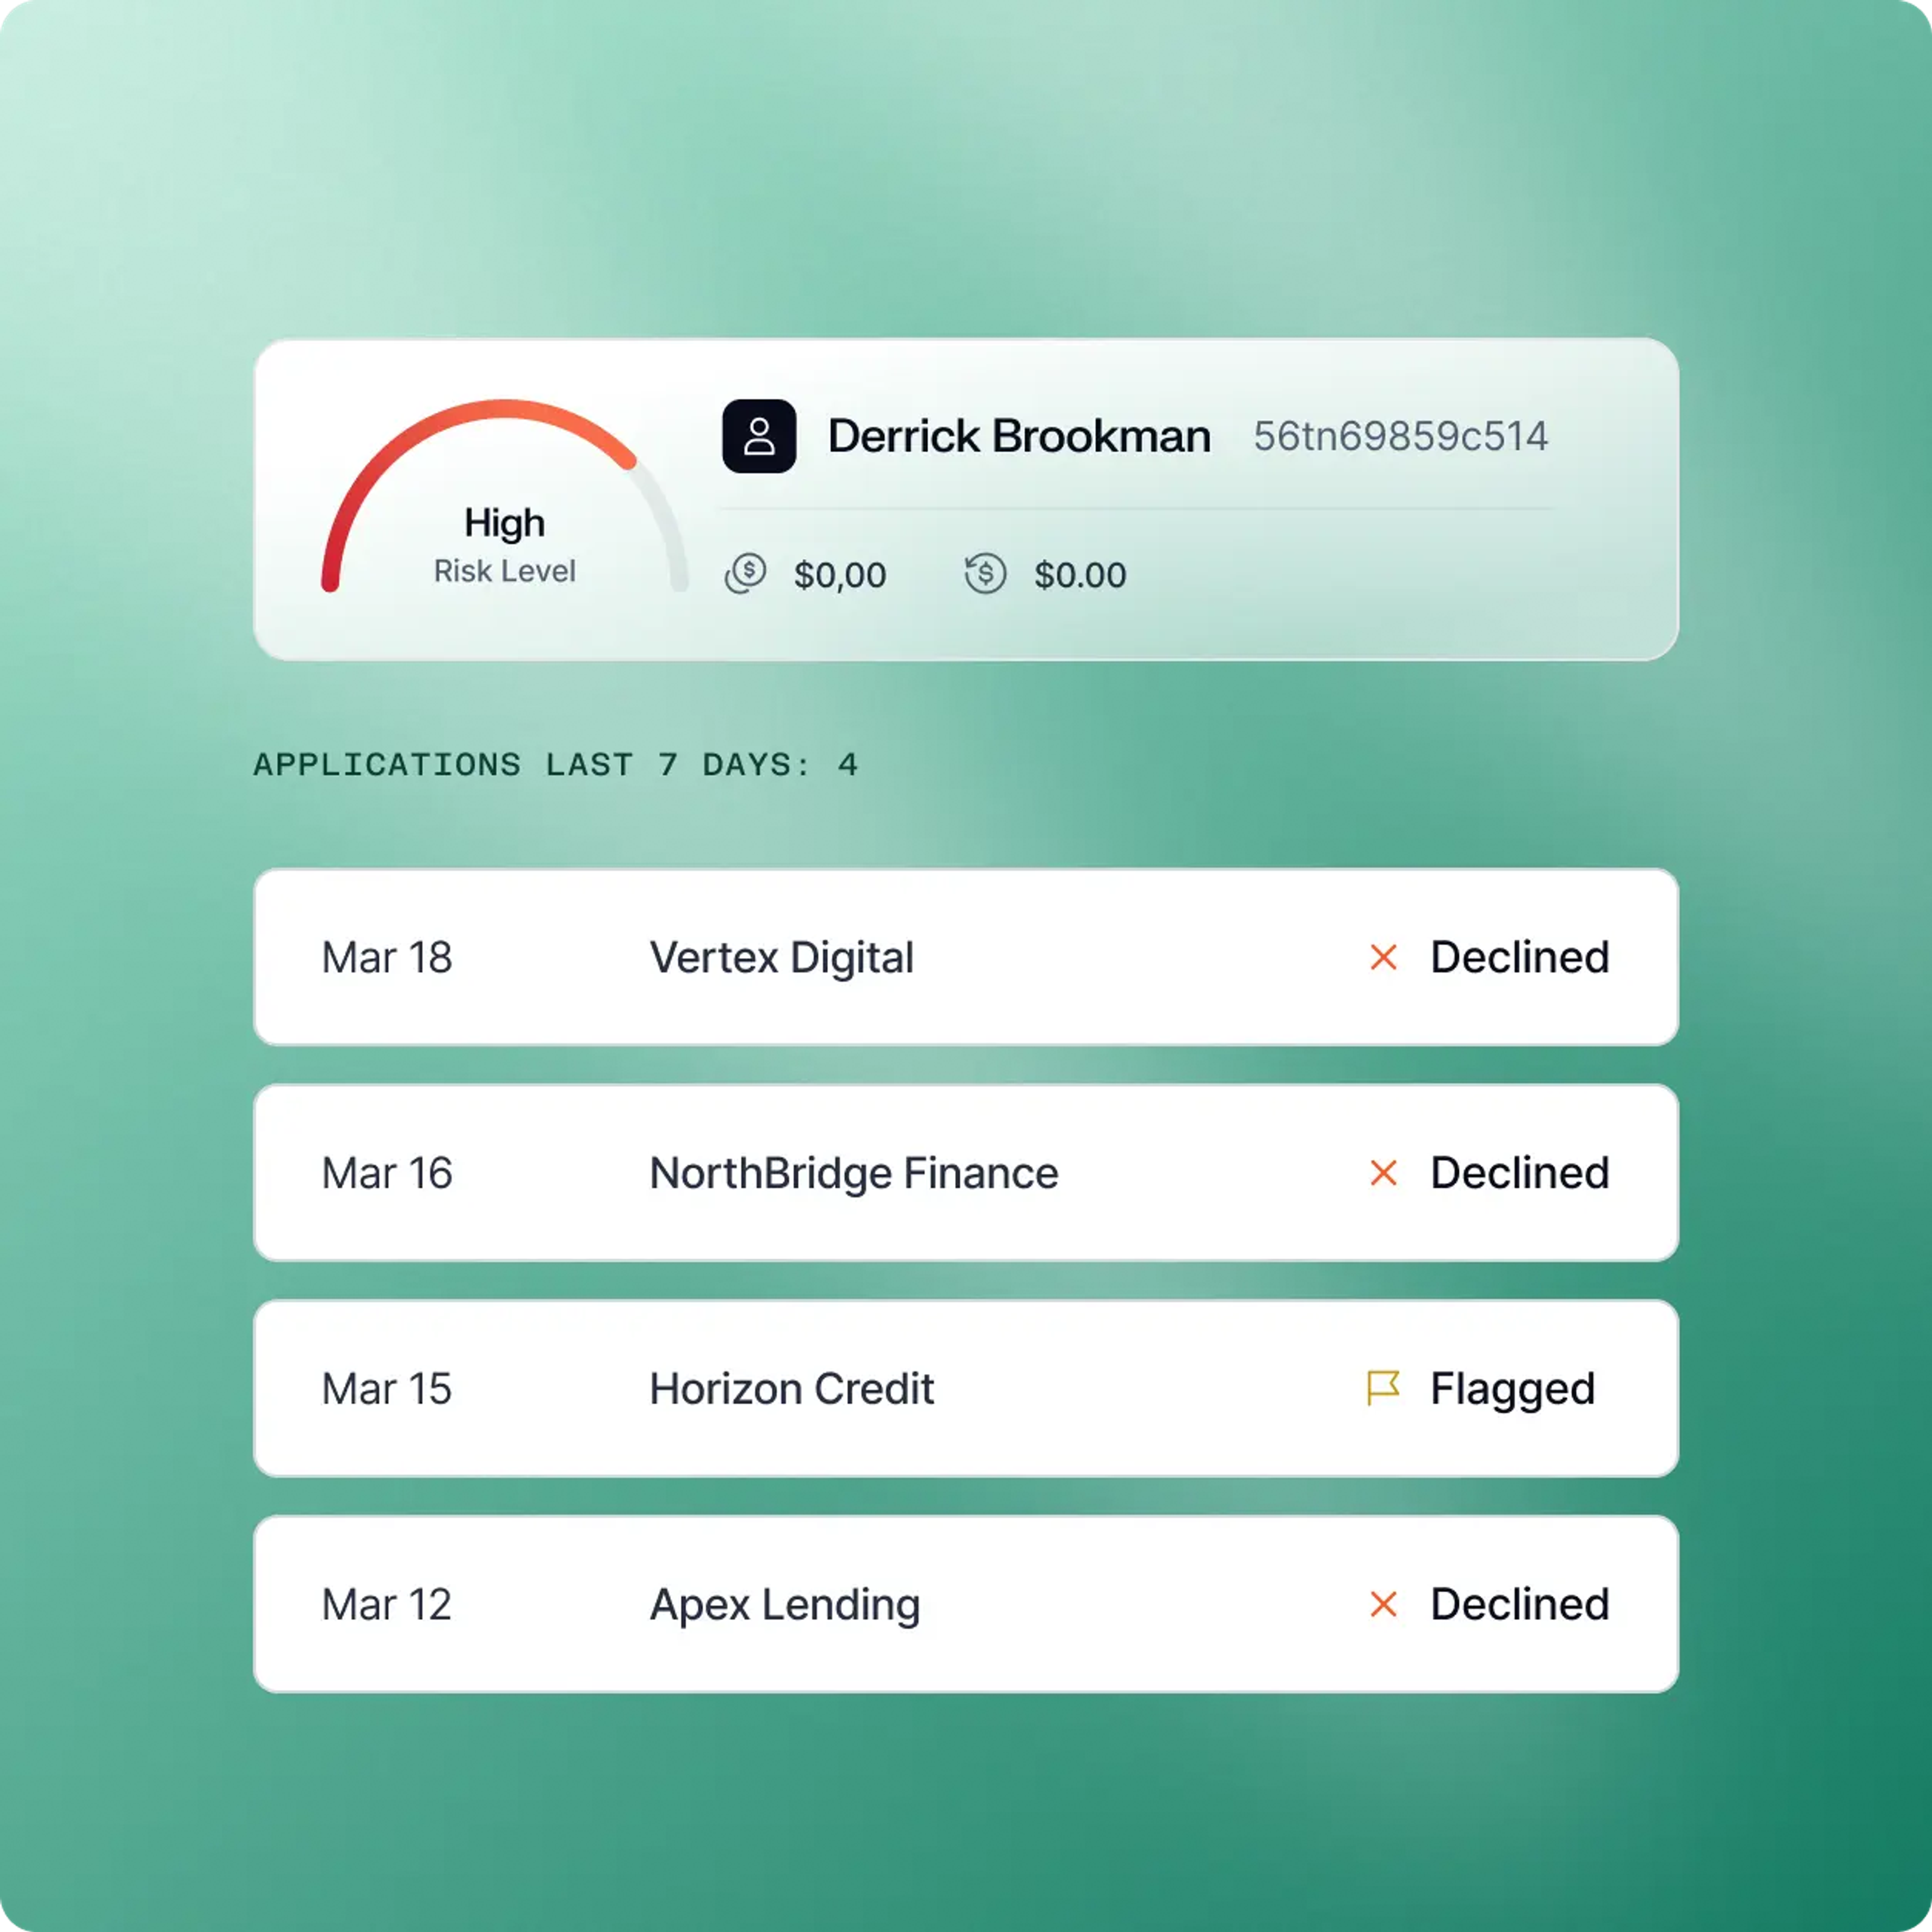This screenshot has height=1932, width=1932.
Task: Click the red X icon for Apex Lending
Action: coord(1383,1604)
